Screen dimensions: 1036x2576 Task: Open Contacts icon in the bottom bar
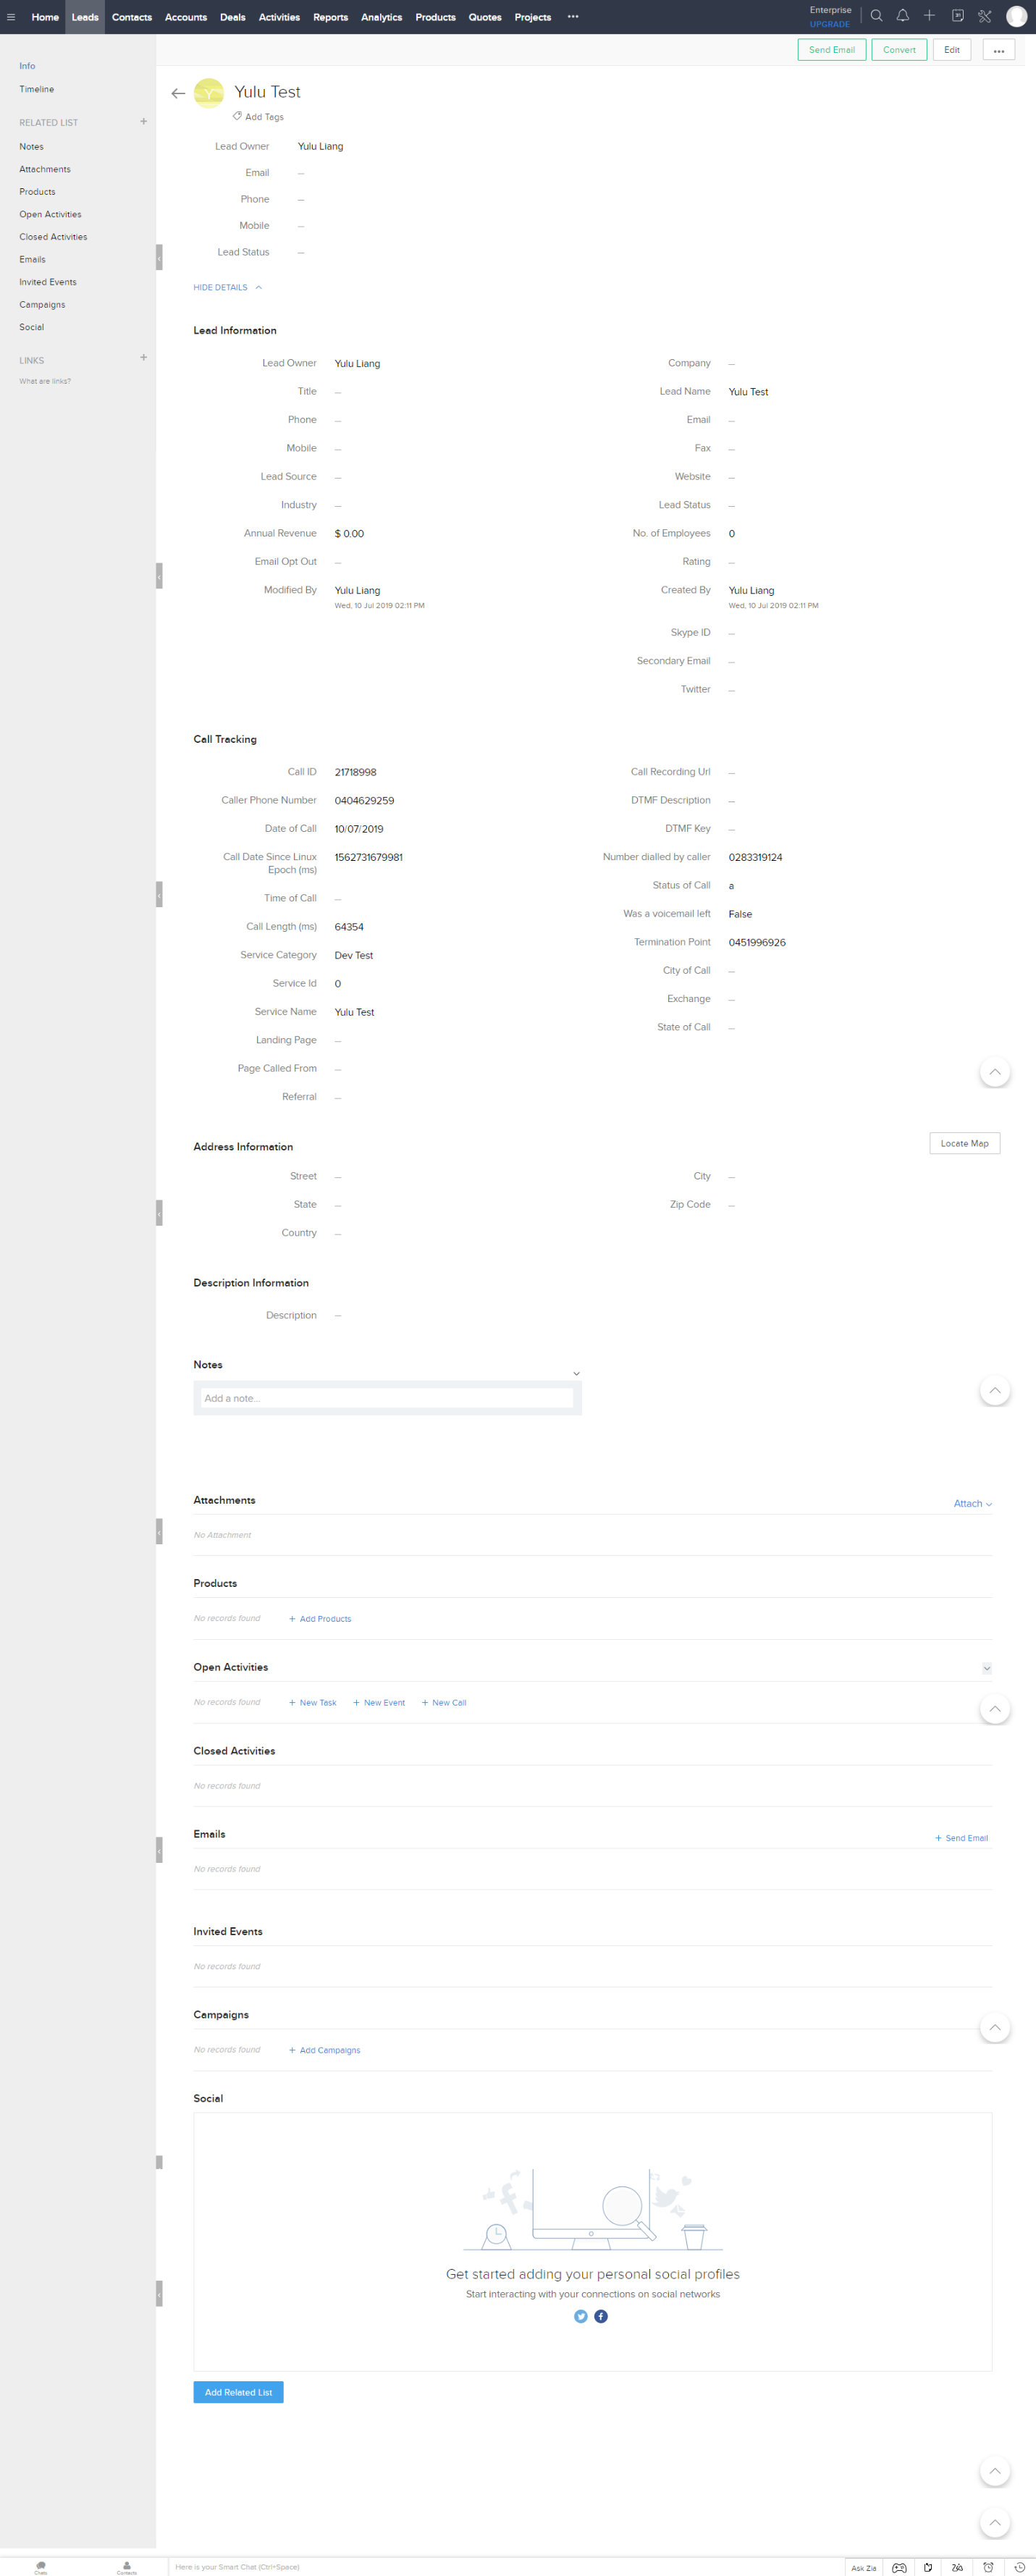click(126, 2566)
